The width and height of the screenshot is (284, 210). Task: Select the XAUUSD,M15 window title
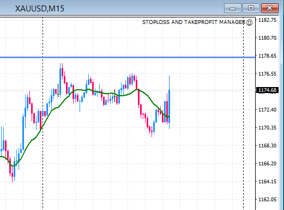pyautogui.click(x=40, y=9)
